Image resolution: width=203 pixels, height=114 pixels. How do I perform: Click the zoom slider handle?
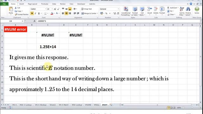point(192,108)
